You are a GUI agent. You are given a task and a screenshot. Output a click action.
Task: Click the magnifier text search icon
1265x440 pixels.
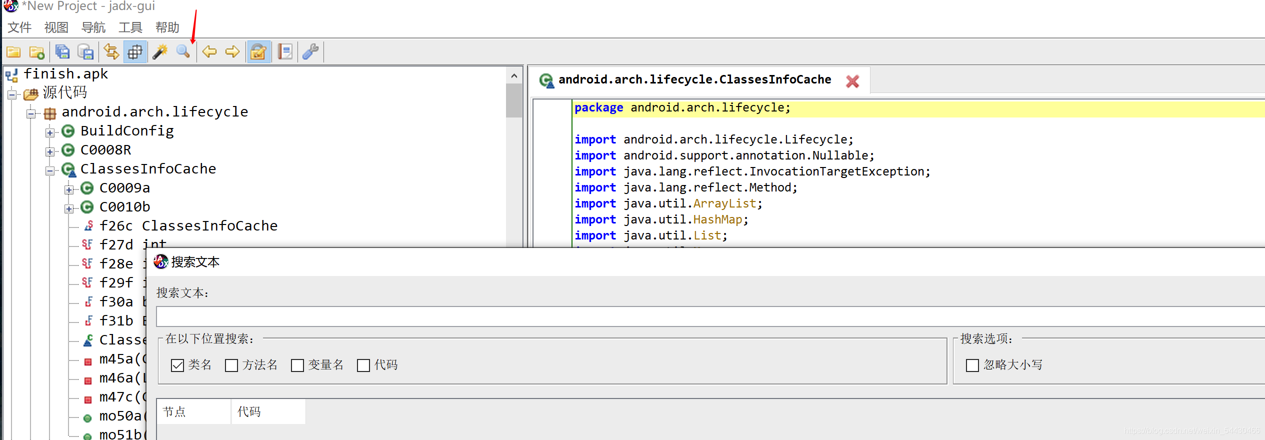(183, 51)
